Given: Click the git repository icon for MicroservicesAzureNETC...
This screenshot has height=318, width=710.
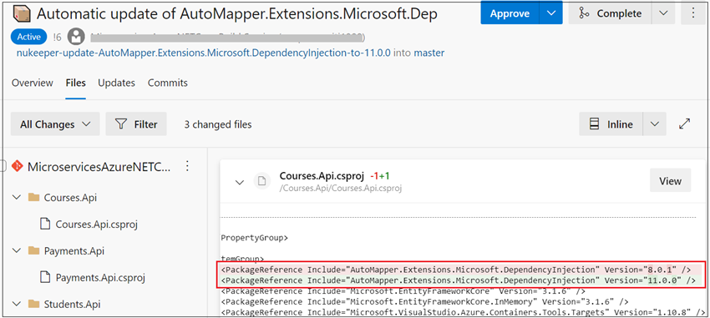Looking at the screenshot, I should [18, 166].
